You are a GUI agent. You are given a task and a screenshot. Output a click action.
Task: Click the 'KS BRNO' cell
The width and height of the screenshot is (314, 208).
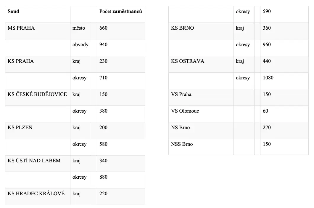pos(201,31)
